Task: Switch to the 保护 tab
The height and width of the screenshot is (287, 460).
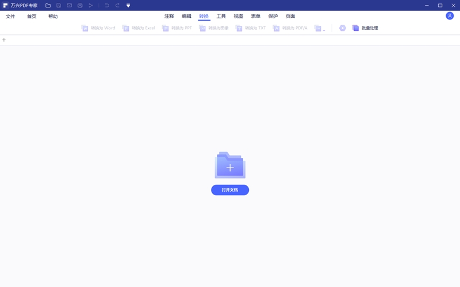Action: tap(273, 16)
